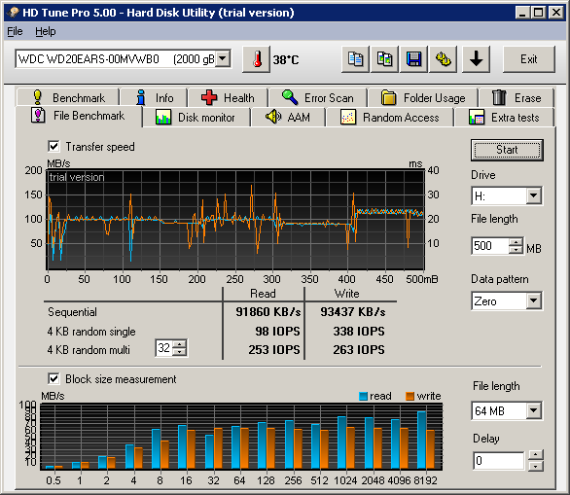The height and width of the screenshot is (495, 570).
Task: Click the random multi 32 input field
Action: (x=164, y=348)
